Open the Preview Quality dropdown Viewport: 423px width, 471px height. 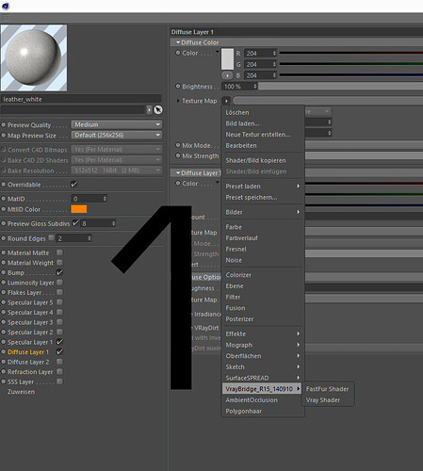tap(117, 124)
